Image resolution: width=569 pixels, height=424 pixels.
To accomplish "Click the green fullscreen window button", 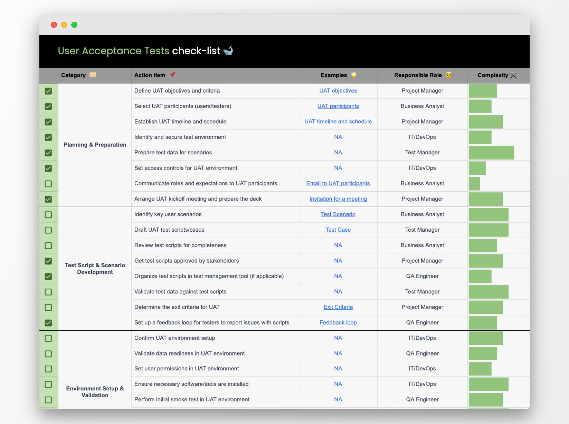I will coord(74,25).
